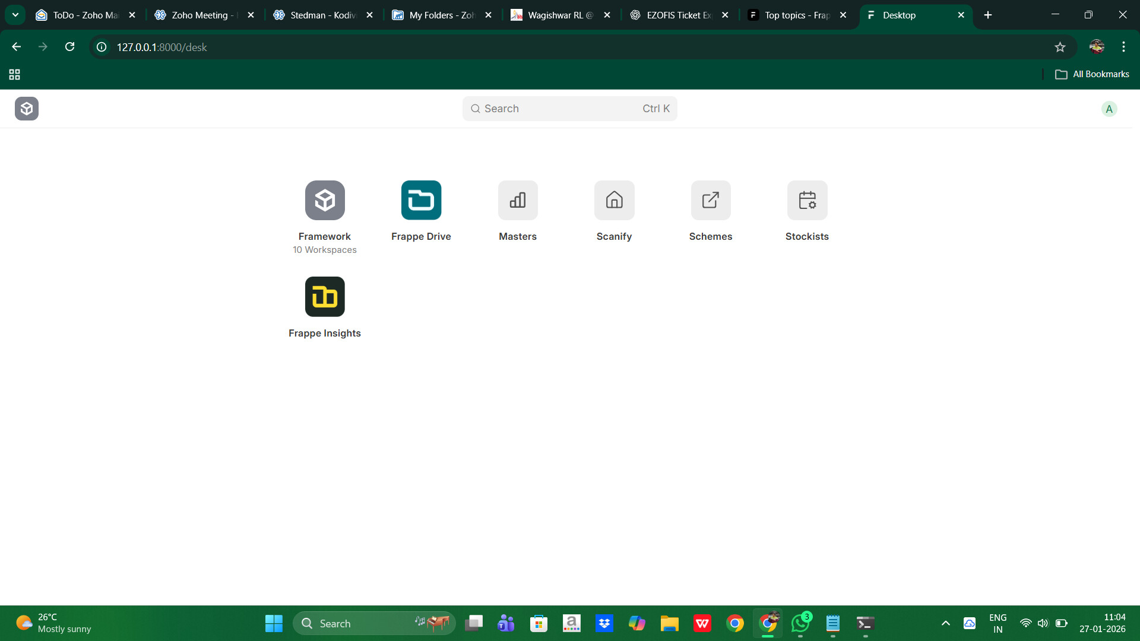The width and height of the screenshot is (1140, 641).
Task: Show hidden system tray icons chevron
Action: point(946,623)
